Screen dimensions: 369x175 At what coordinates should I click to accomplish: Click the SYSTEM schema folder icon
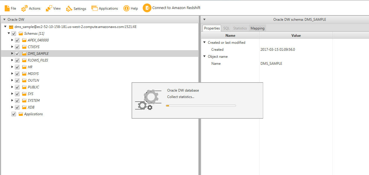[x=24, y=101]
